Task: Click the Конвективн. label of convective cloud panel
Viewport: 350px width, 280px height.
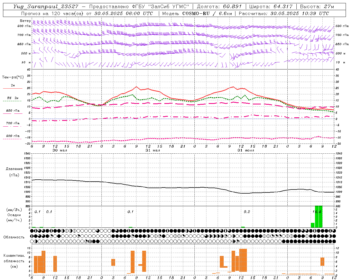Action: coord(14,256)
